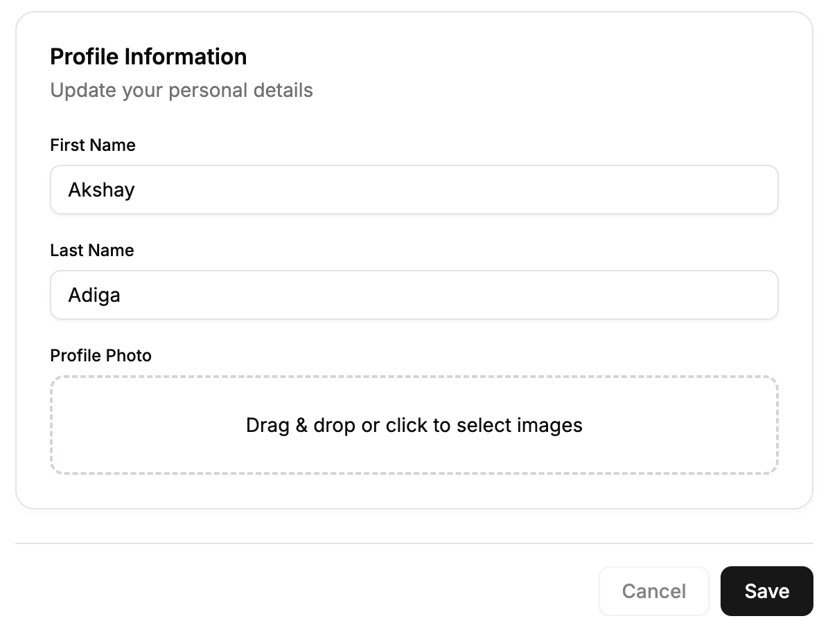Screen dimensions: 837x641
Task: Click the First Name label
Action: 93,145
